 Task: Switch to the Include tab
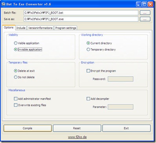(21, 28)
